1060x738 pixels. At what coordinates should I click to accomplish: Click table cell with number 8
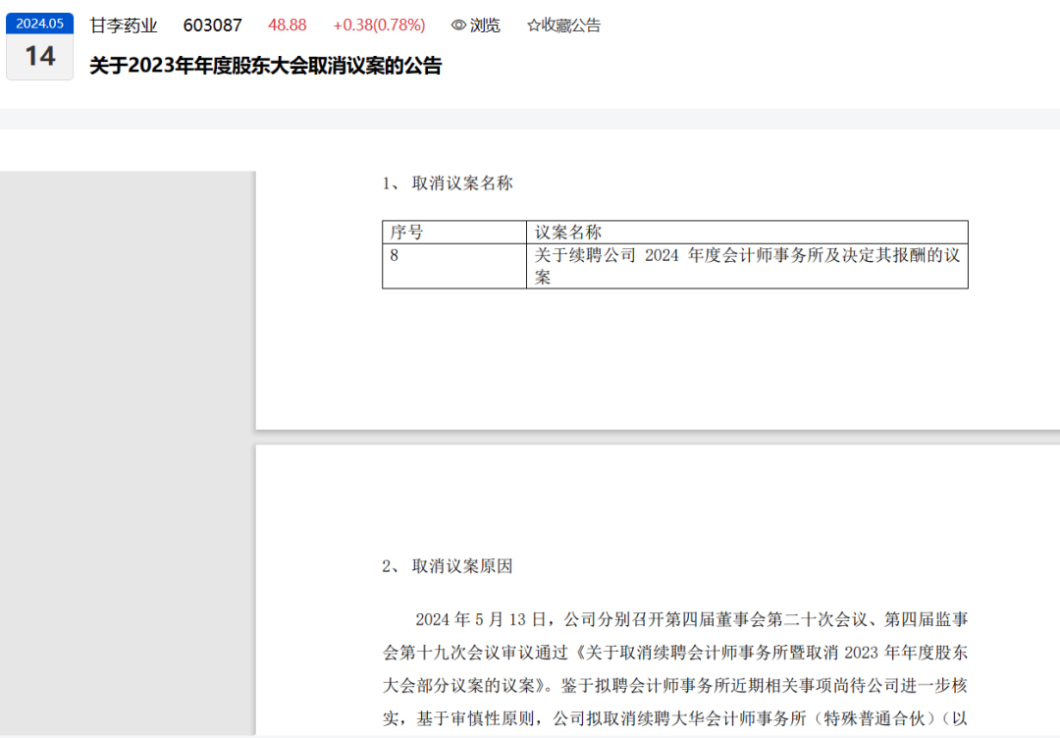click(454, 266)
